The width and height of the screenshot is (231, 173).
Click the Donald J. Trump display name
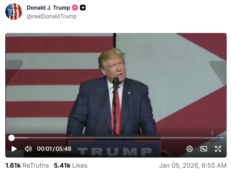pyautogui.click(x=48, y=8)
